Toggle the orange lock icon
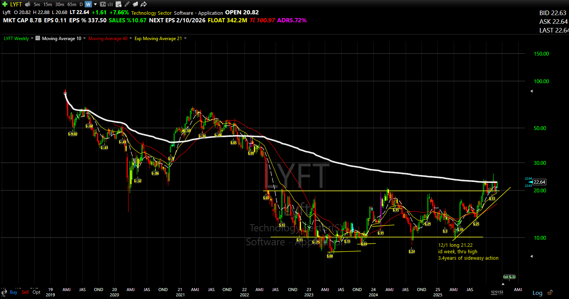This screenshot has height=299, width=569. pos(550,292)
